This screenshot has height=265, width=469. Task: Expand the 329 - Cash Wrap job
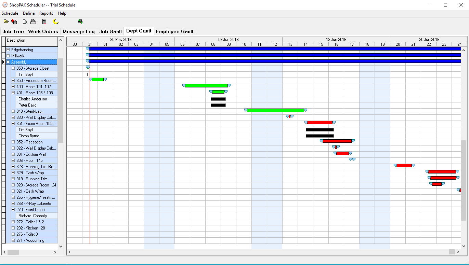[13, 173]
